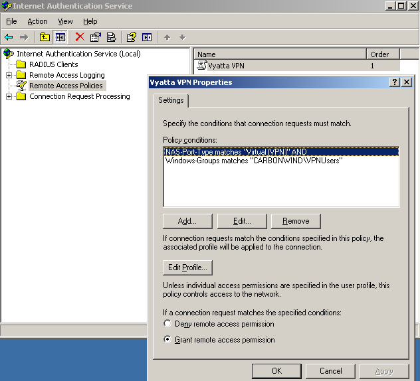The height and width of the screenshot is (381, 420).
Task: Sort by the Name column header
Action: 280,54
